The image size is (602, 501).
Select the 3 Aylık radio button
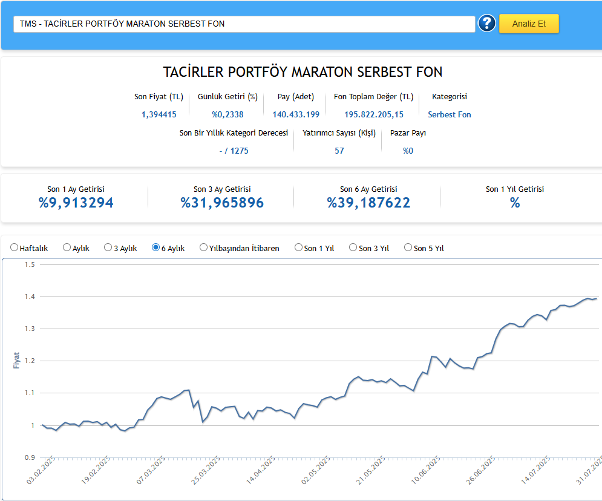[x=108, y=247]
